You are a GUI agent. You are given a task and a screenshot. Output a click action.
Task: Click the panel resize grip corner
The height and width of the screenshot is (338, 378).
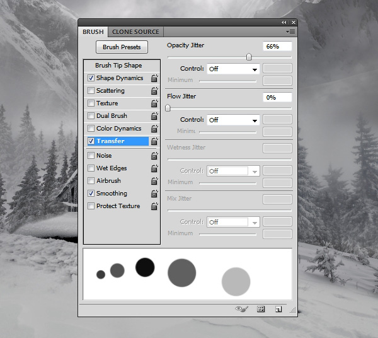click(293, 310)
